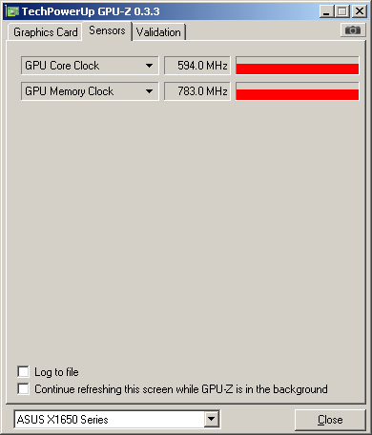Click the camera screenshot icon

click(353, 30)
